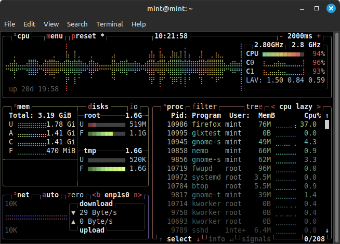Click zero button in net box
This screenshot has height=244, width=340.
pyautogui.click(x=75, y=195)
